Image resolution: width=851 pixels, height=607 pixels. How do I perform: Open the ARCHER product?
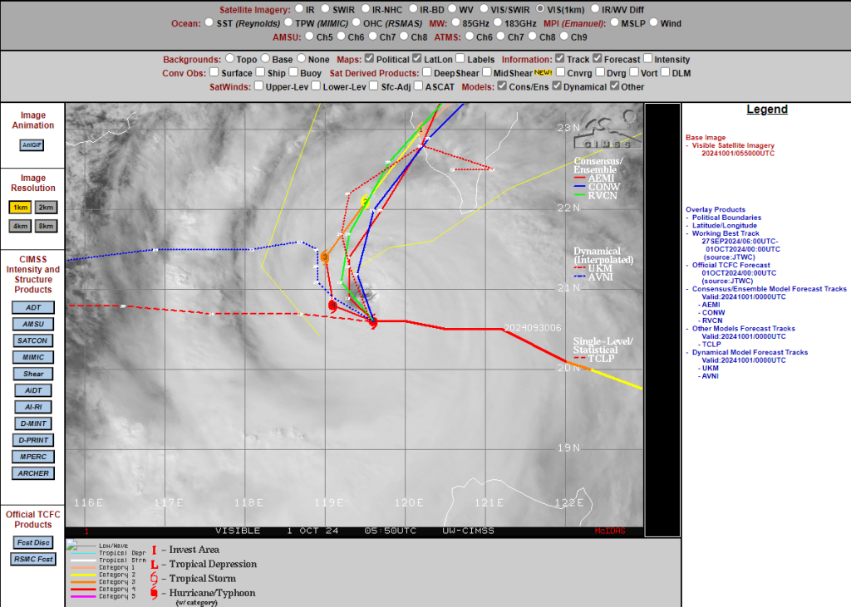coord(33,473)
